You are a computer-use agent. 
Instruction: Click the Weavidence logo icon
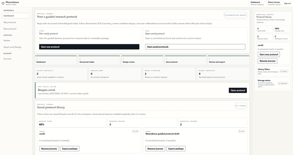3,3
